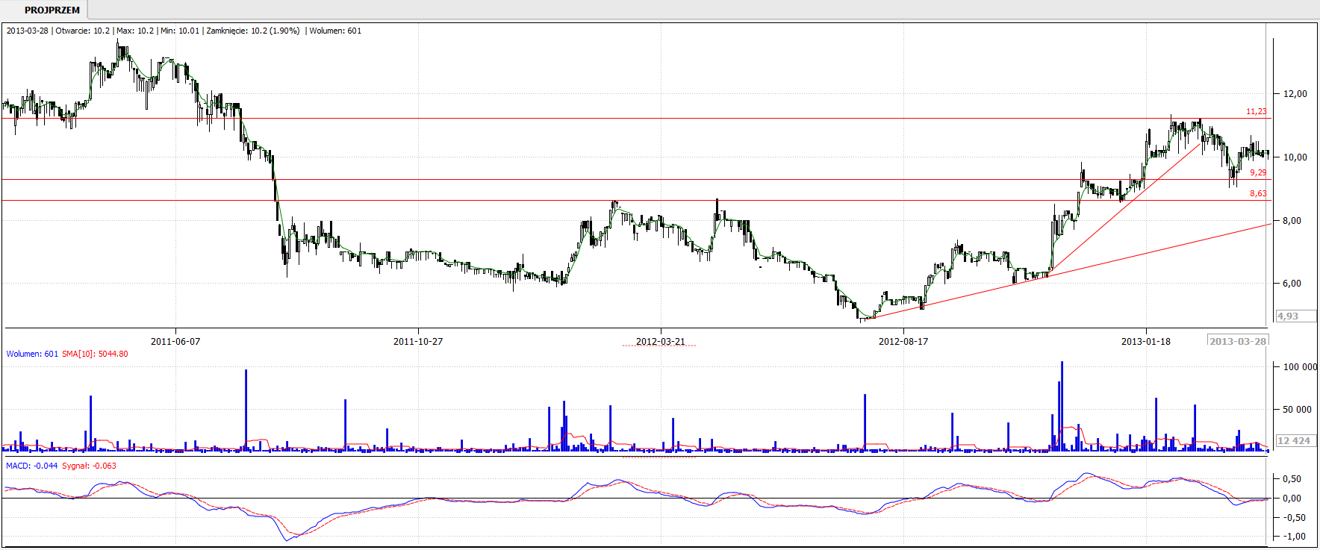Viewport: 1320px width, 550px height.
Task: Click the 2013-03-28 date in header line
Action: [x=28, y=31]
